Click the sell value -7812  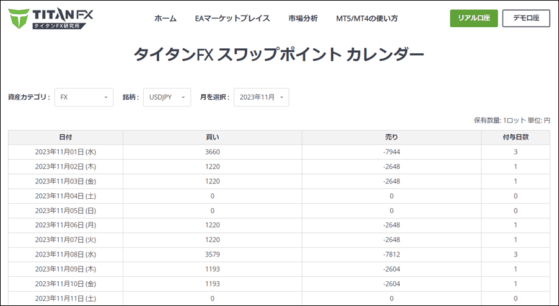[391, 255]
